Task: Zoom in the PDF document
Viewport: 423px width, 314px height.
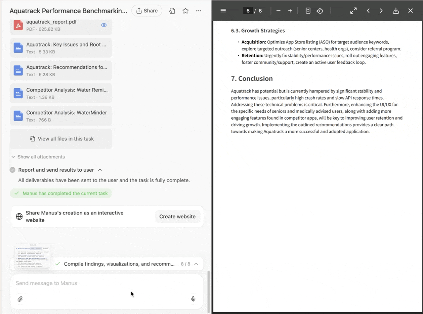Action: coord(290,11)
